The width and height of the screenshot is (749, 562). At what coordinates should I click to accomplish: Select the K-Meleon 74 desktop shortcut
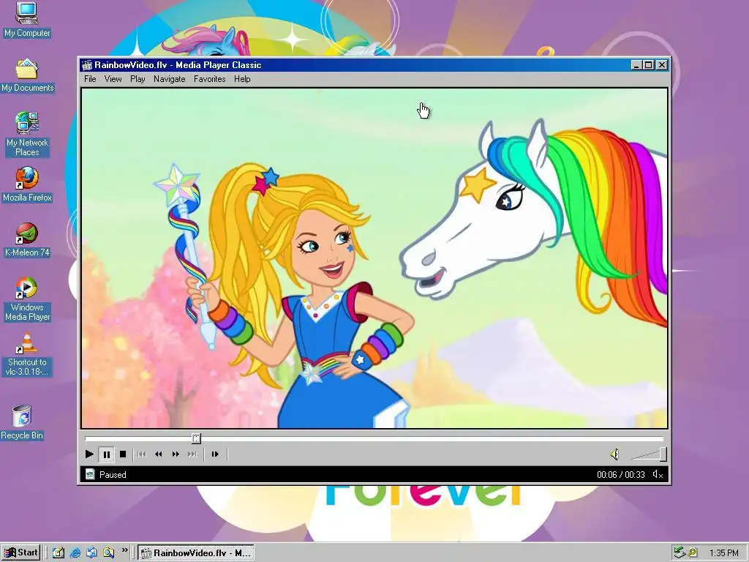[x=27, y=240]
